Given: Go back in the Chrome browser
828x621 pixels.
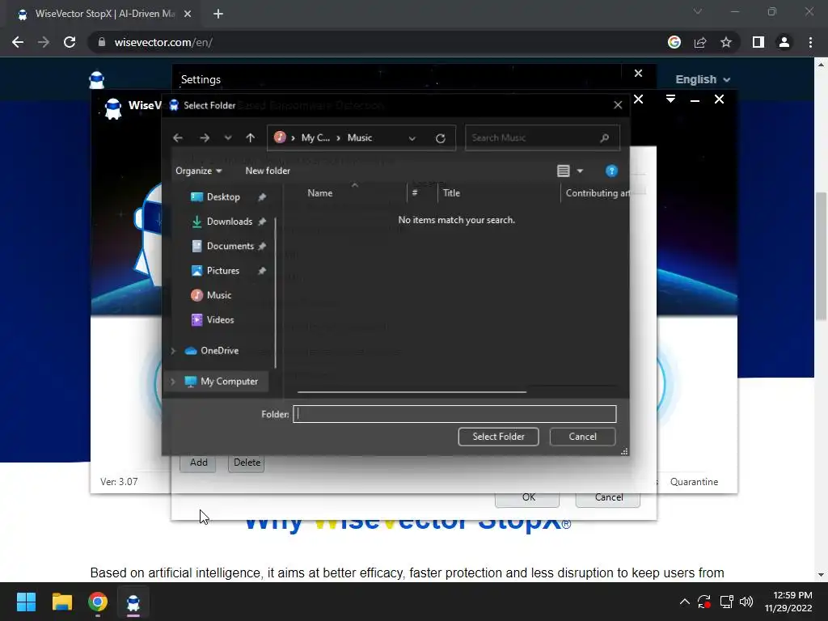Looking at the screenshot, I should click(x=18, y=42).
